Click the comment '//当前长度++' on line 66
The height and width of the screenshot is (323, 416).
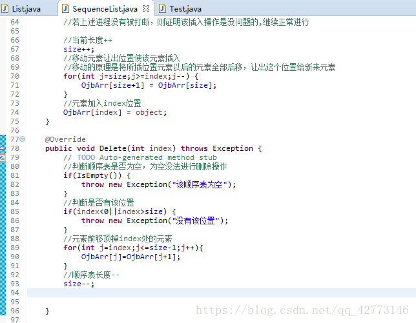(x=88, y=40)
